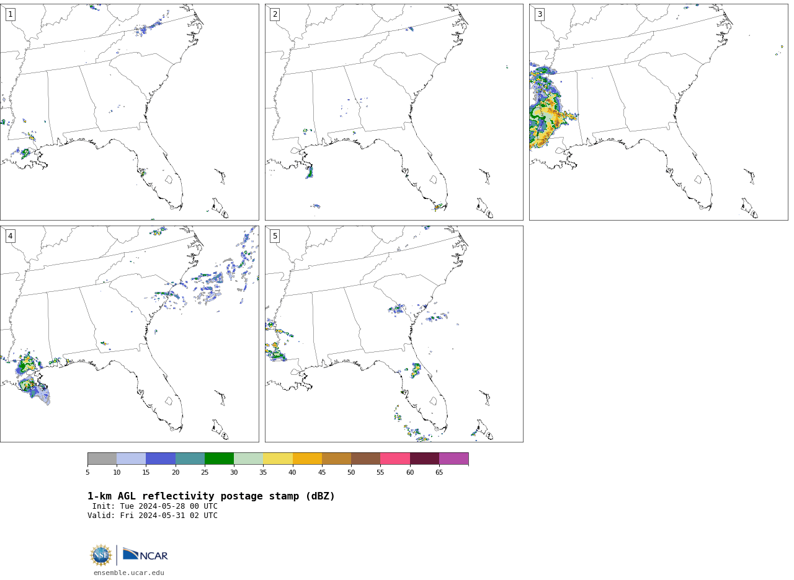Click the reflectivity postage stamp title
This screenshot has width=794, height=580.
pyautogui.click(x=211, y=496)
